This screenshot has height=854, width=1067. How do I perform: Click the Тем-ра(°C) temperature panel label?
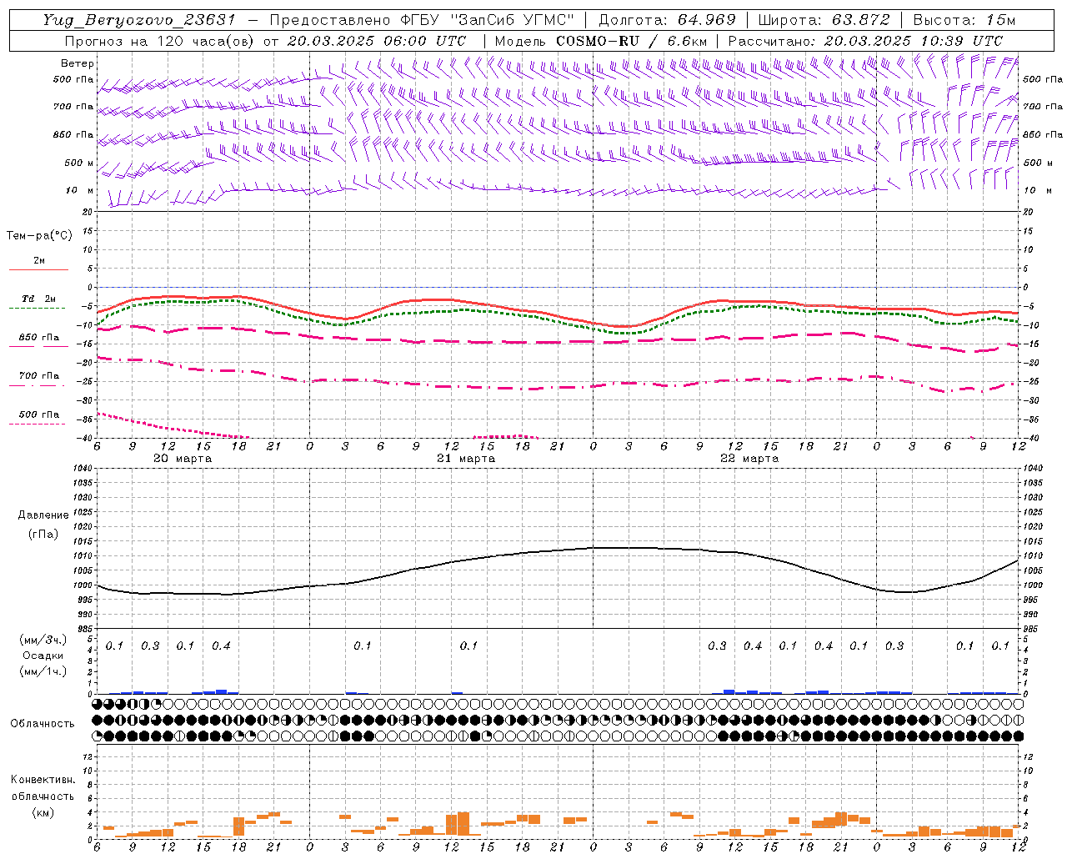tap(39, 236)
